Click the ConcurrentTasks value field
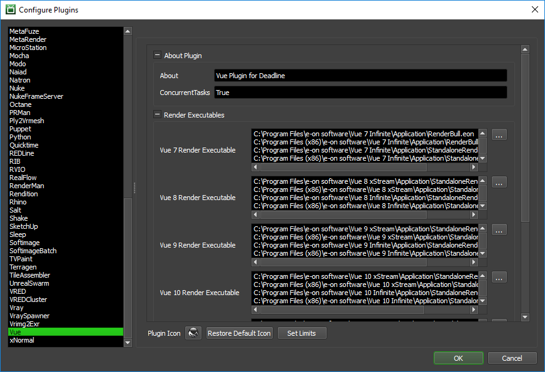Image resolution: width=545 pixels, height=372 pixels. (360, 93)
